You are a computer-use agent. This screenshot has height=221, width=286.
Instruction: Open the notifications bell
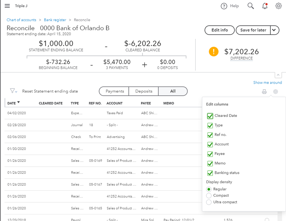265,6
